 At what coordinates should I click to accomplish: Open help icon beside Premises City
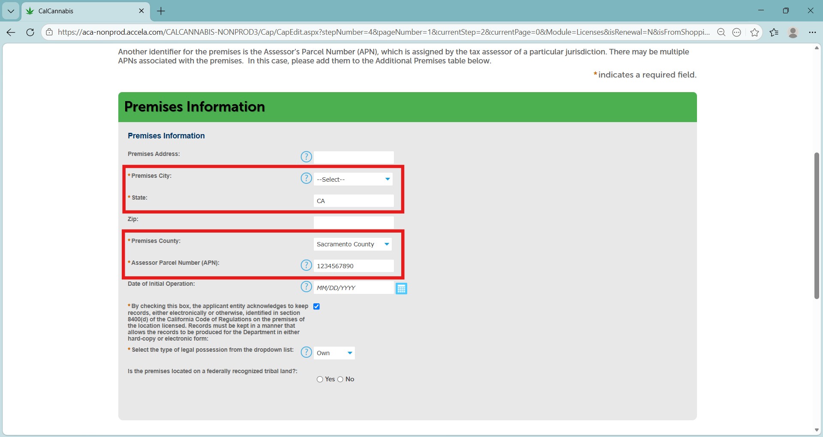point(306,178)
